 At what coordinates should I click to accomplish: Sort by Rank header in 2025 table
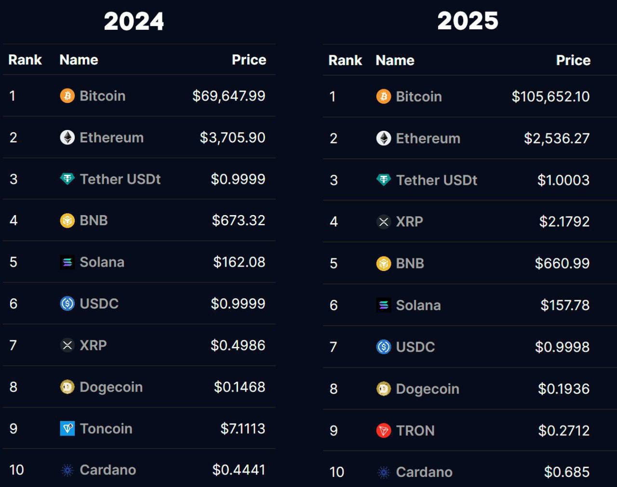[x=345, y=60]
